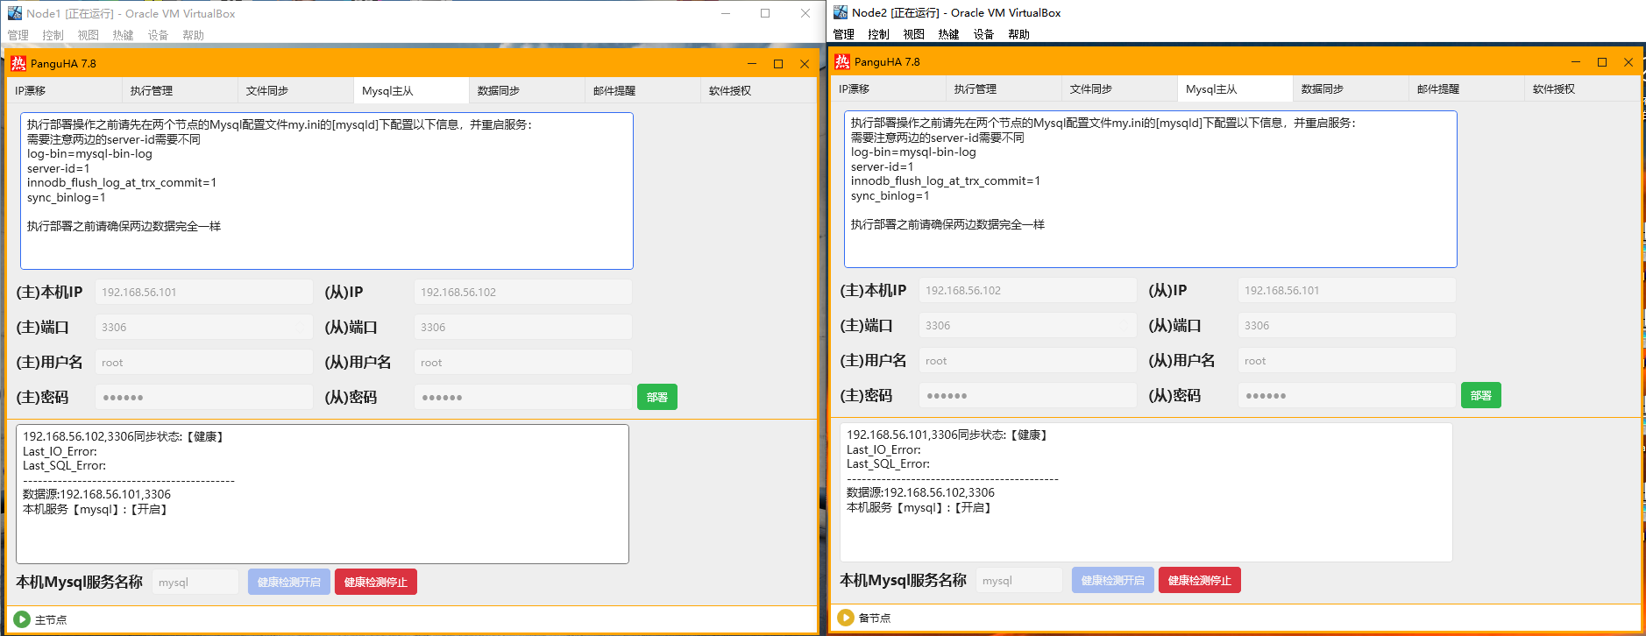This screenshot has width=1646, height=636.
Task: Click orange play icon beside 备节点
Action: (x=846, y=618)
